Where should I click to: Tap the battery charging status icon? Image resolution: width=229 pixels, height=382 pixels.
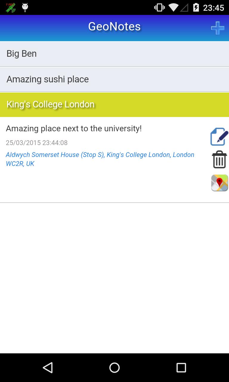(x=196, y=7)
